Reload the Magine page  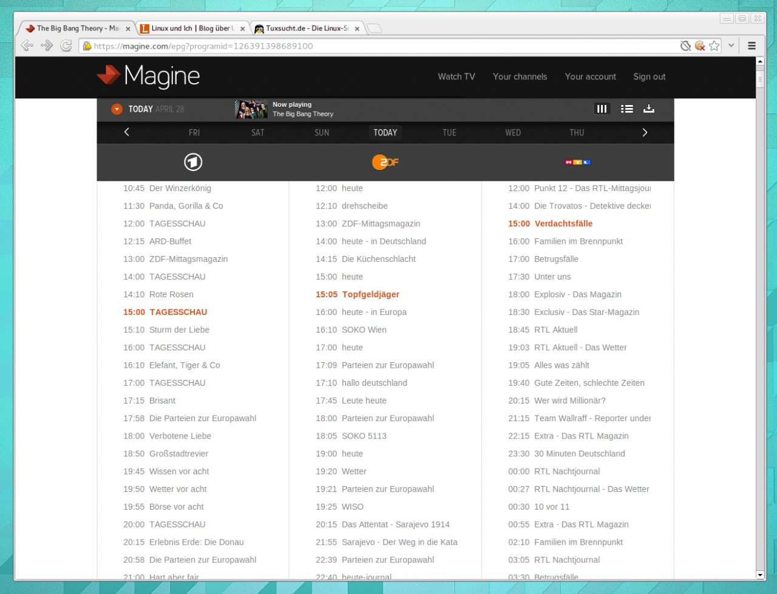(x=66, y=46)
